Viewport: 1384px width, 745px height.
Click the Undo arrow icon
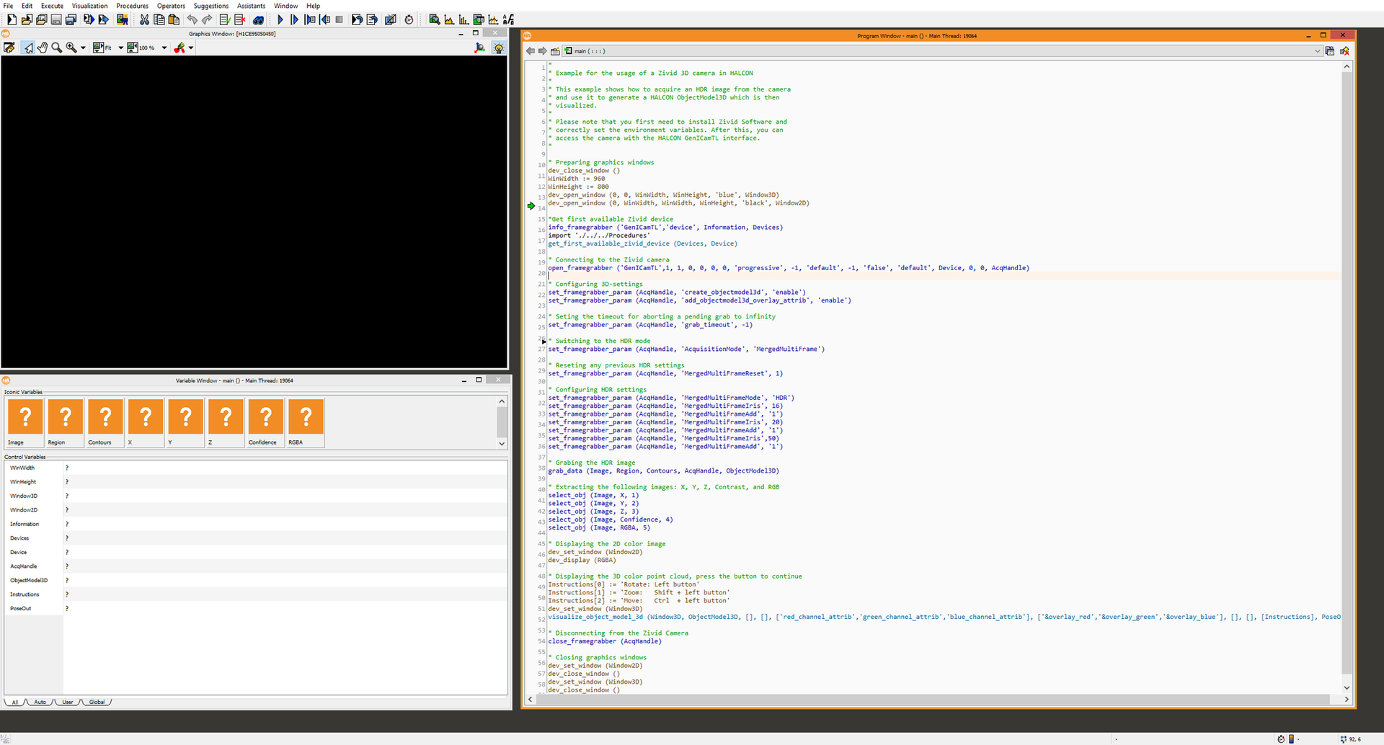[x=192, y=19]
